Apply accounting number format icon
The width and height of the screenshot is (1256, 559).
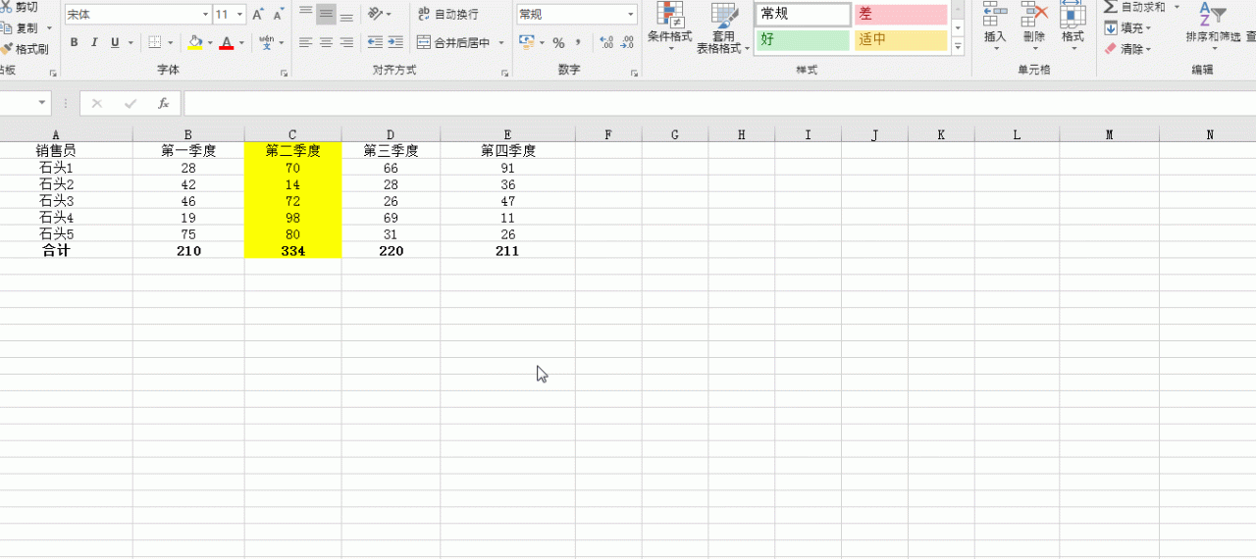(527, 42)
